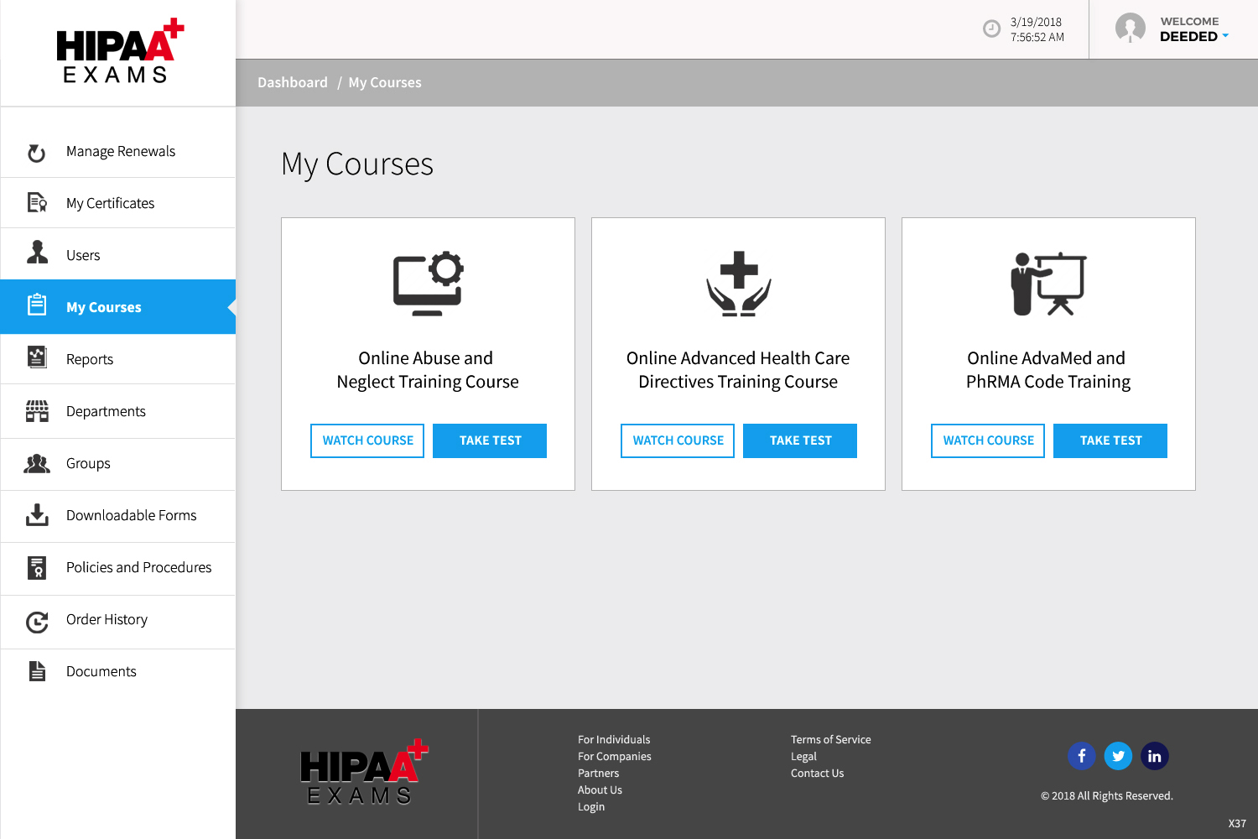
Task: Open the Legal footer link
Action: pyautogui.click(x=803, y=756)
